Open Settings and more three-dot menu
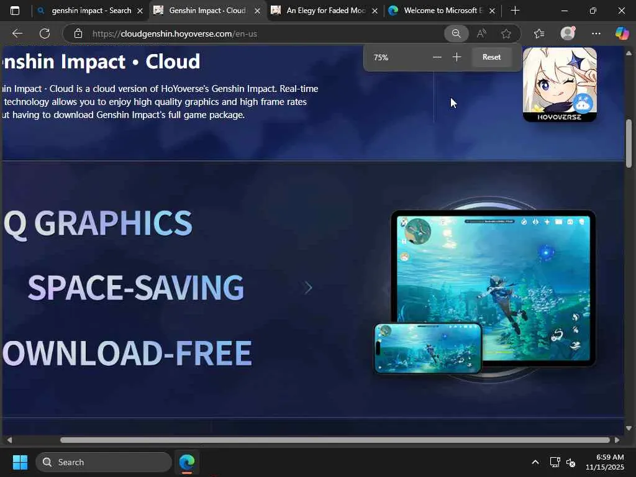This screenshot has height=477, width=636. 596,34
